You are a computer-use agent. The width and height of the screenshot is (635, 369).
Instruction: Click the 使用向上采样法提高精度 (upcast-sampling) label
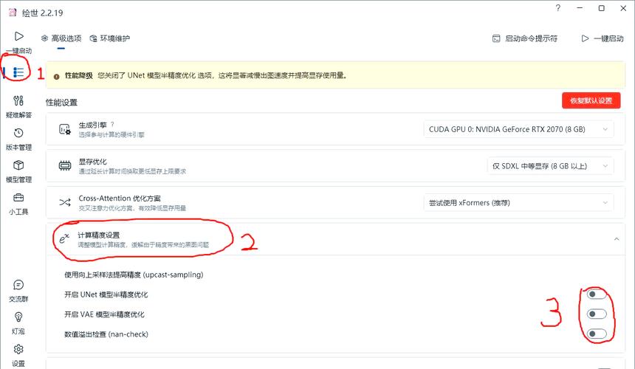(x=134, y=275)
